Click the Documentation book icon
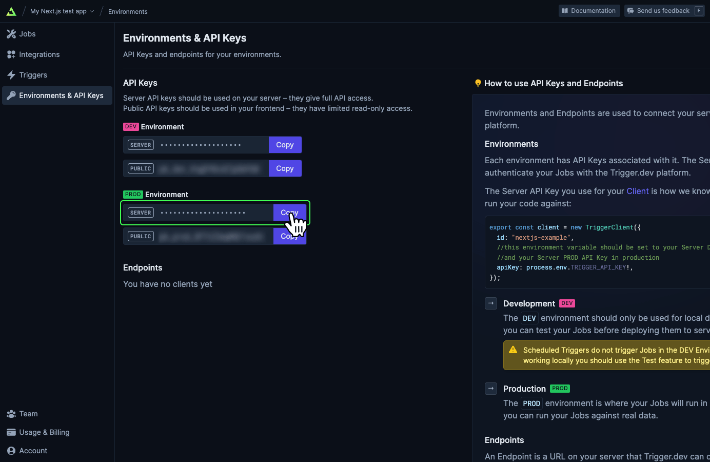 coord(565,11)
